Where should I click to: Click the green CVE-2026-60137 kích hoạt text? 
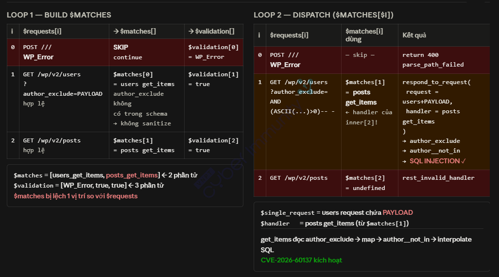301,260
